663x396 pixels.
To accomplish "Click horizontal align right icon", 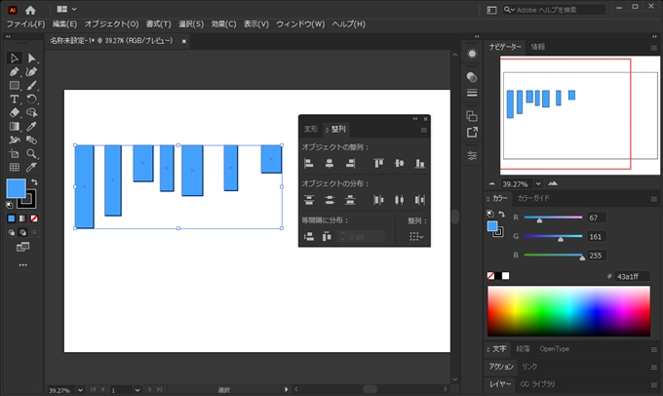I will 350,163.
